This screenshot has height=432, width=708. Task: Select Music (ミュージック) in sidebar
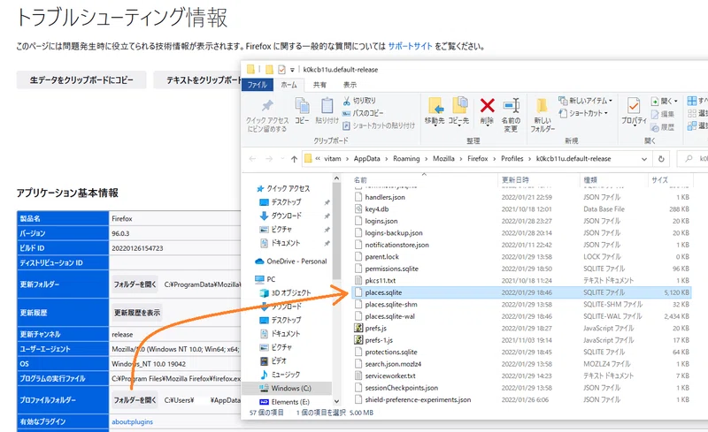pyautogui.click(x=281, y=375)
